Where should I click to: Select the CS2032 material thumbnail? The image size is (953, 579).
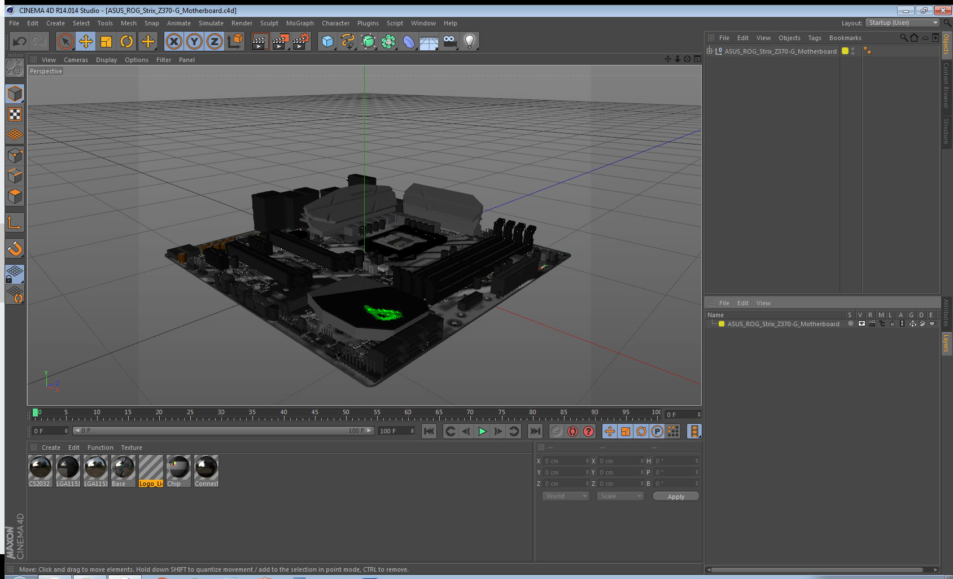(x=40, y=471)
